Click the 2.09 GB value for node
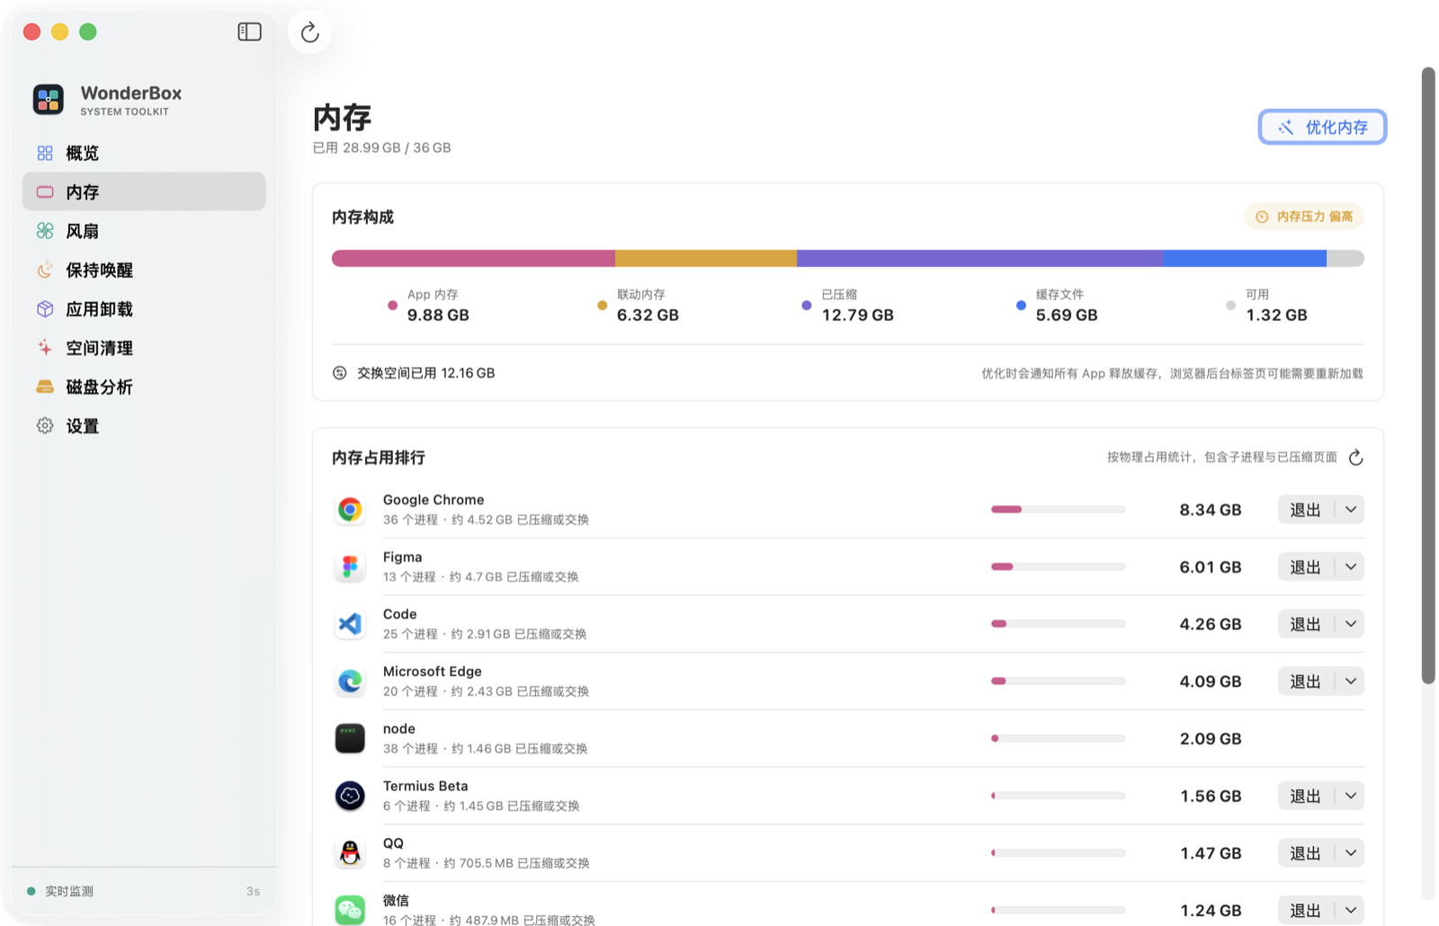The height and width of the screenshot is (926, 1439). (1211, 739)
